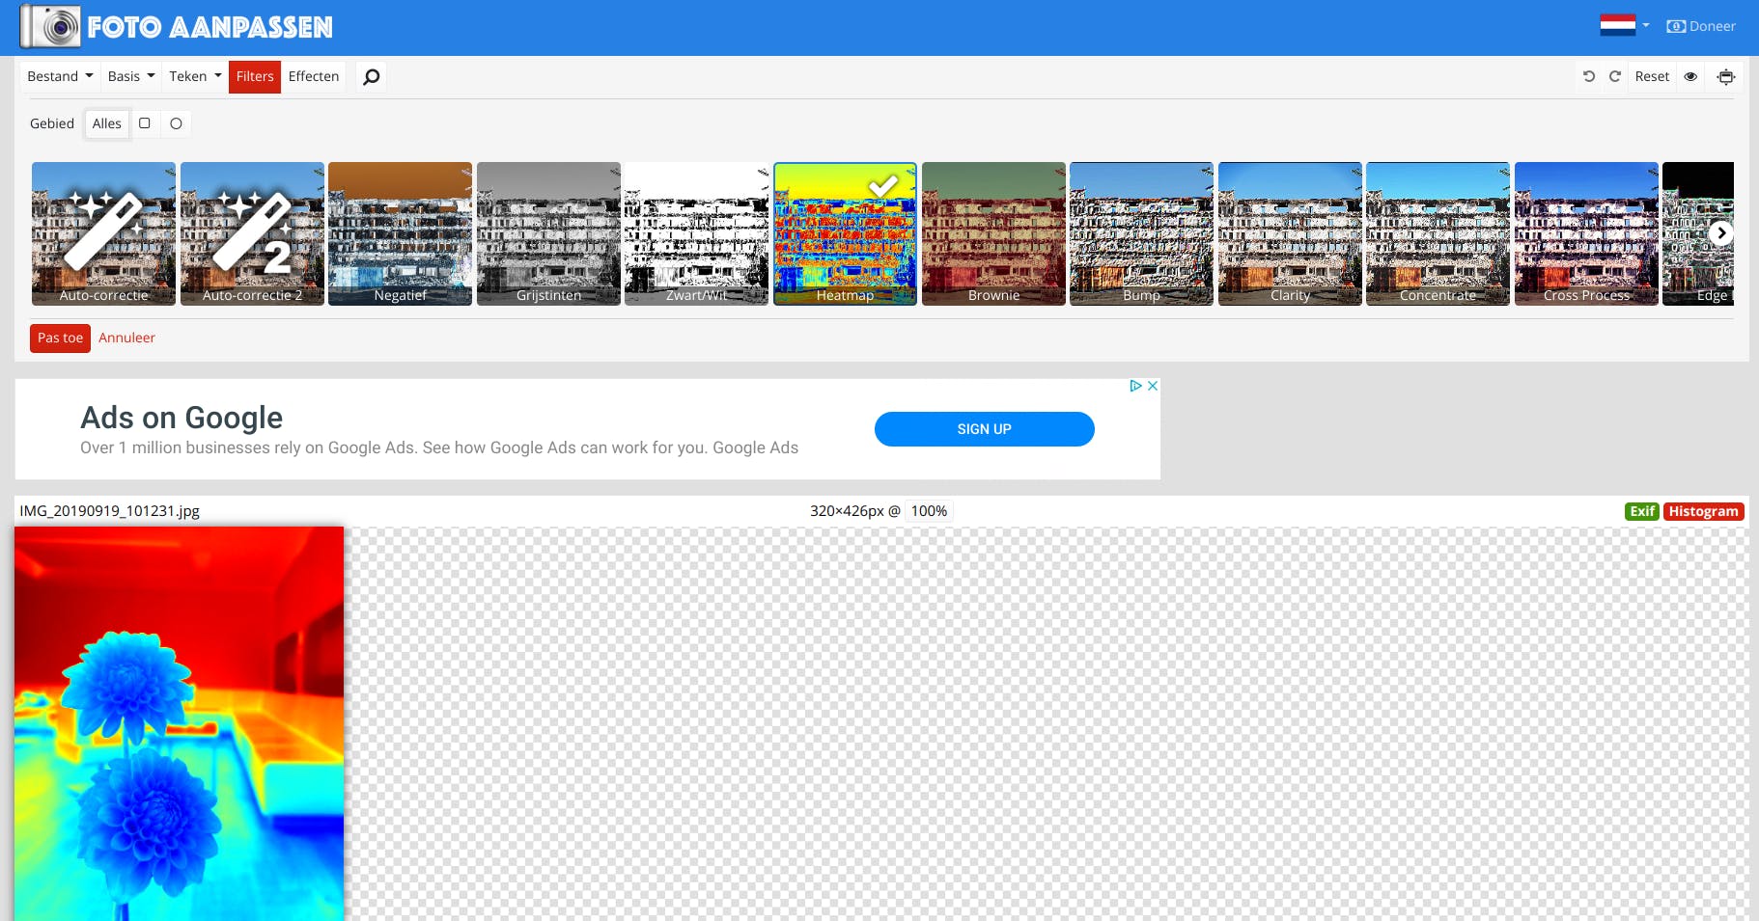Viewport: 1759px width, 921px height.
Task: Open the AdChoices info icon
Action: 1136,386
